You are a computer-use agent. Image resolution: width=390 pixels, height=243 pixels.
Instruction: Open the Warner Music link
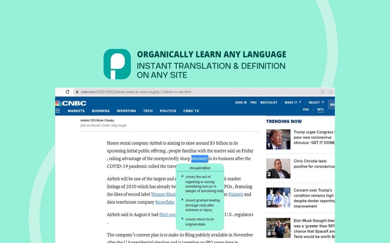(164, 194)
